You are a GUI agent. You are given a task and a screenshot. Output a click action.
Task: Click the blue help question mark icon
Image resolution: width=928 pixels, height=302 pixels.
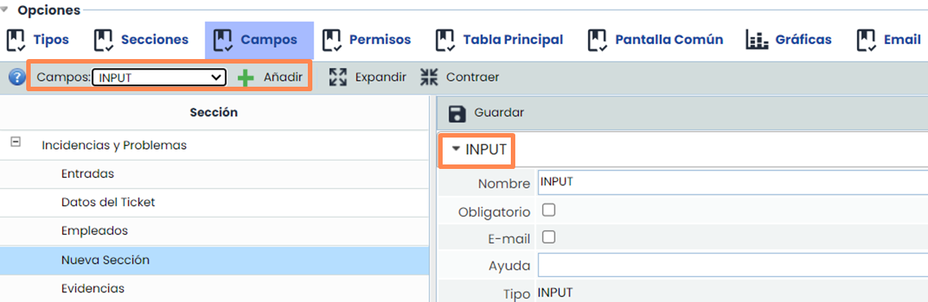coord(17,77)
